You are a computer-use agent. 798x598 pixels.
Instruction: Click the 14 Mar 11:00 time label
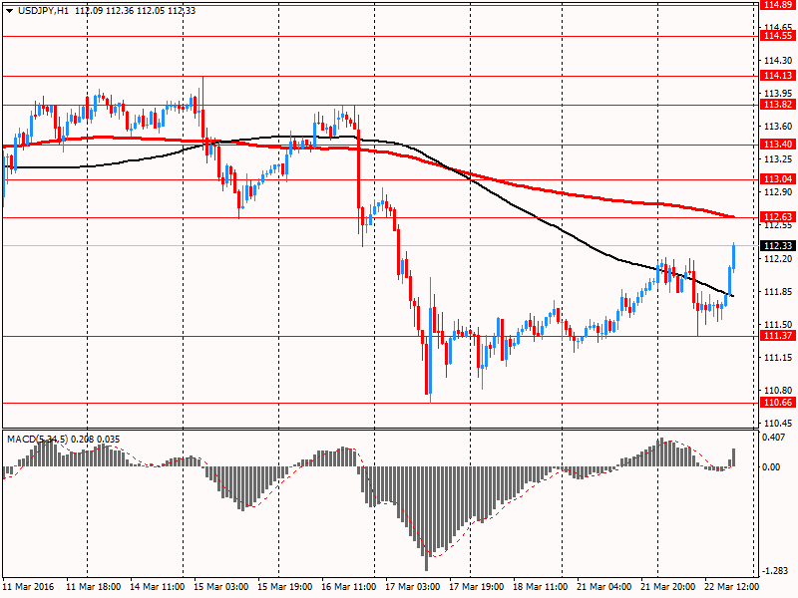tap(158, 587)
